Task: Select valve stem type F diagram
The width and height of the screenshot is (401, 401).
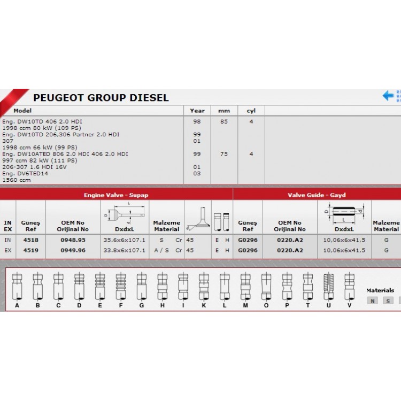Action: click(x=121, y=287)
